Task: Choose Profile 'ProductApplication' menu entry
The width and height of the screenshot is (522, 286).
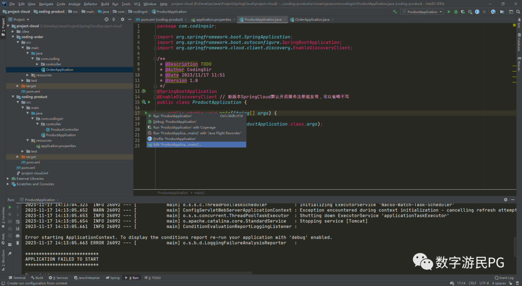Action: tap(196, 139)
